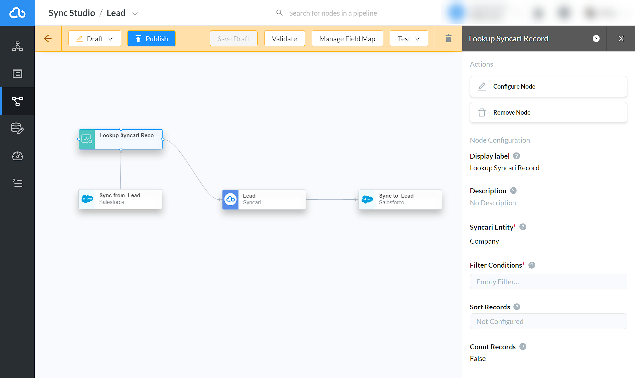The image size is (635, 378).
Task: Click the Salesforce icon on Sync to node
Action: pyautogui.click(x=367, y=199)
